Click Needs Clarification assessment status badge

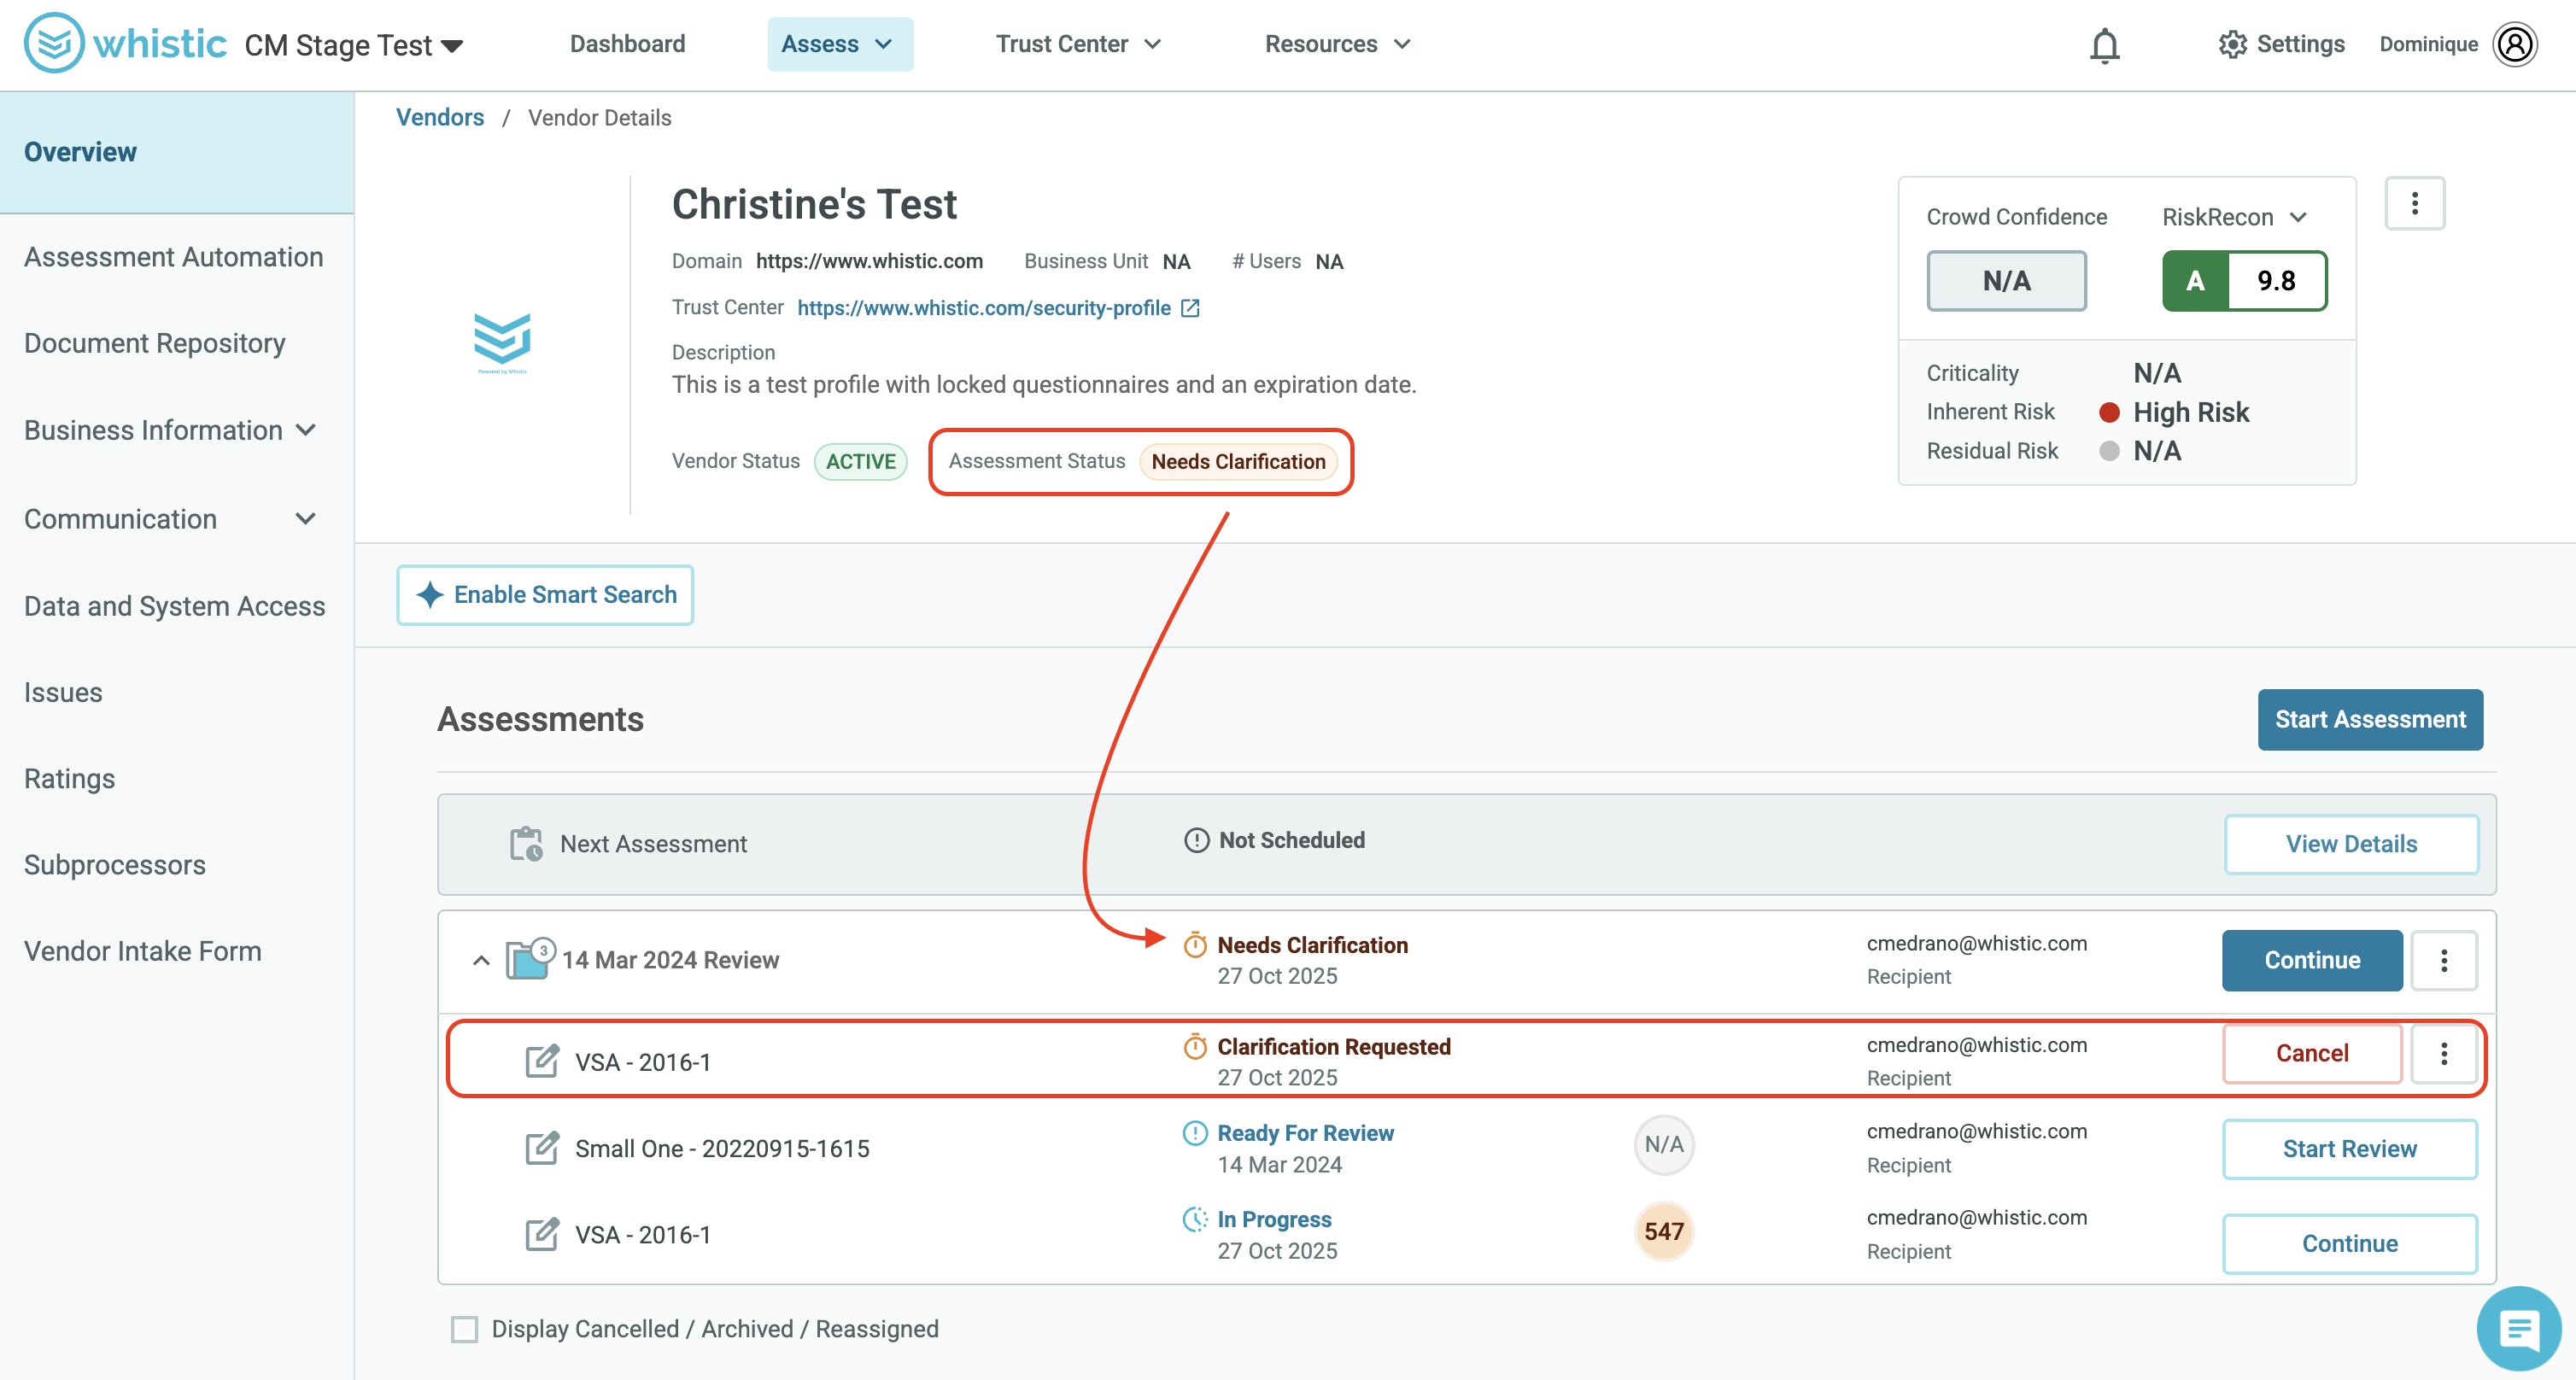point(1238,461)
